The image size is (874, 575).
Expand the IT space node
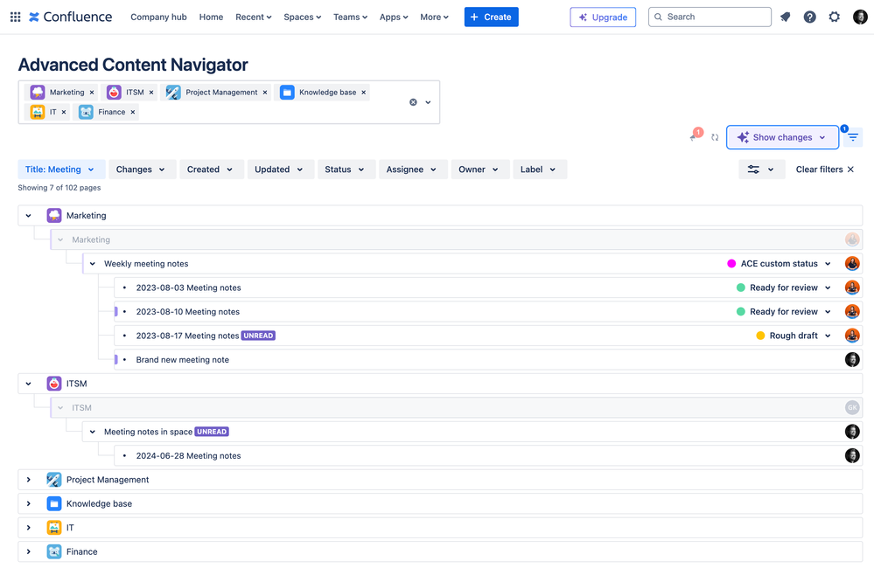click(28, 528)
